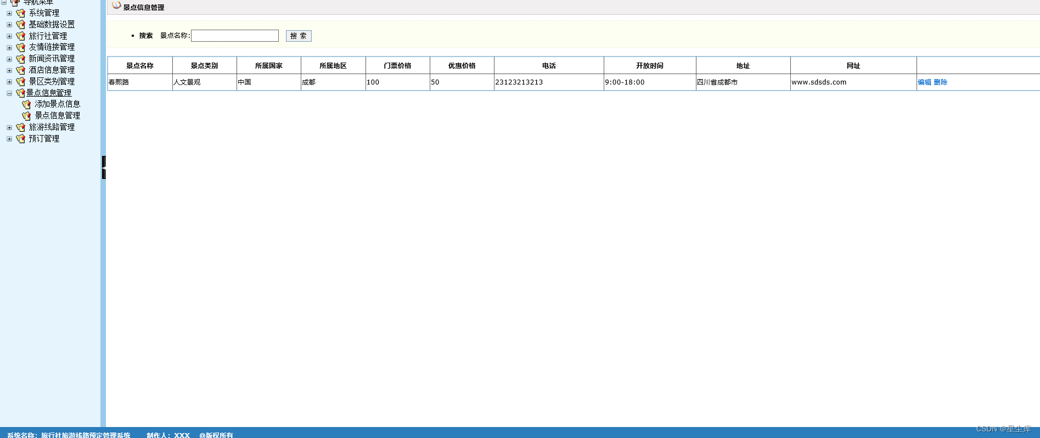Open 预订管理 menu item
The width and height of the screenshot is (1040, 438).
pyautogui.click(x=44, y=139)
